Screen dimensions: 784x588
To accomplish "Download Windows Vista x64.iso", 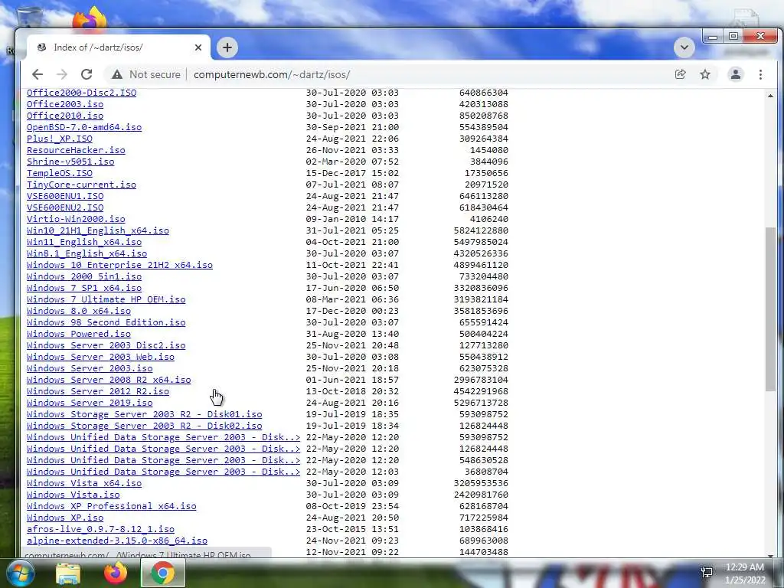I will click(84, 484).
